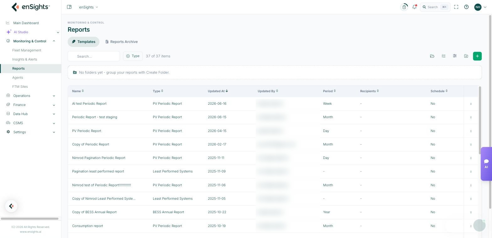The width and height of the screenshot is (492, 238).
Task: Click the checklist multi-select icon
Action: (443, 56)
